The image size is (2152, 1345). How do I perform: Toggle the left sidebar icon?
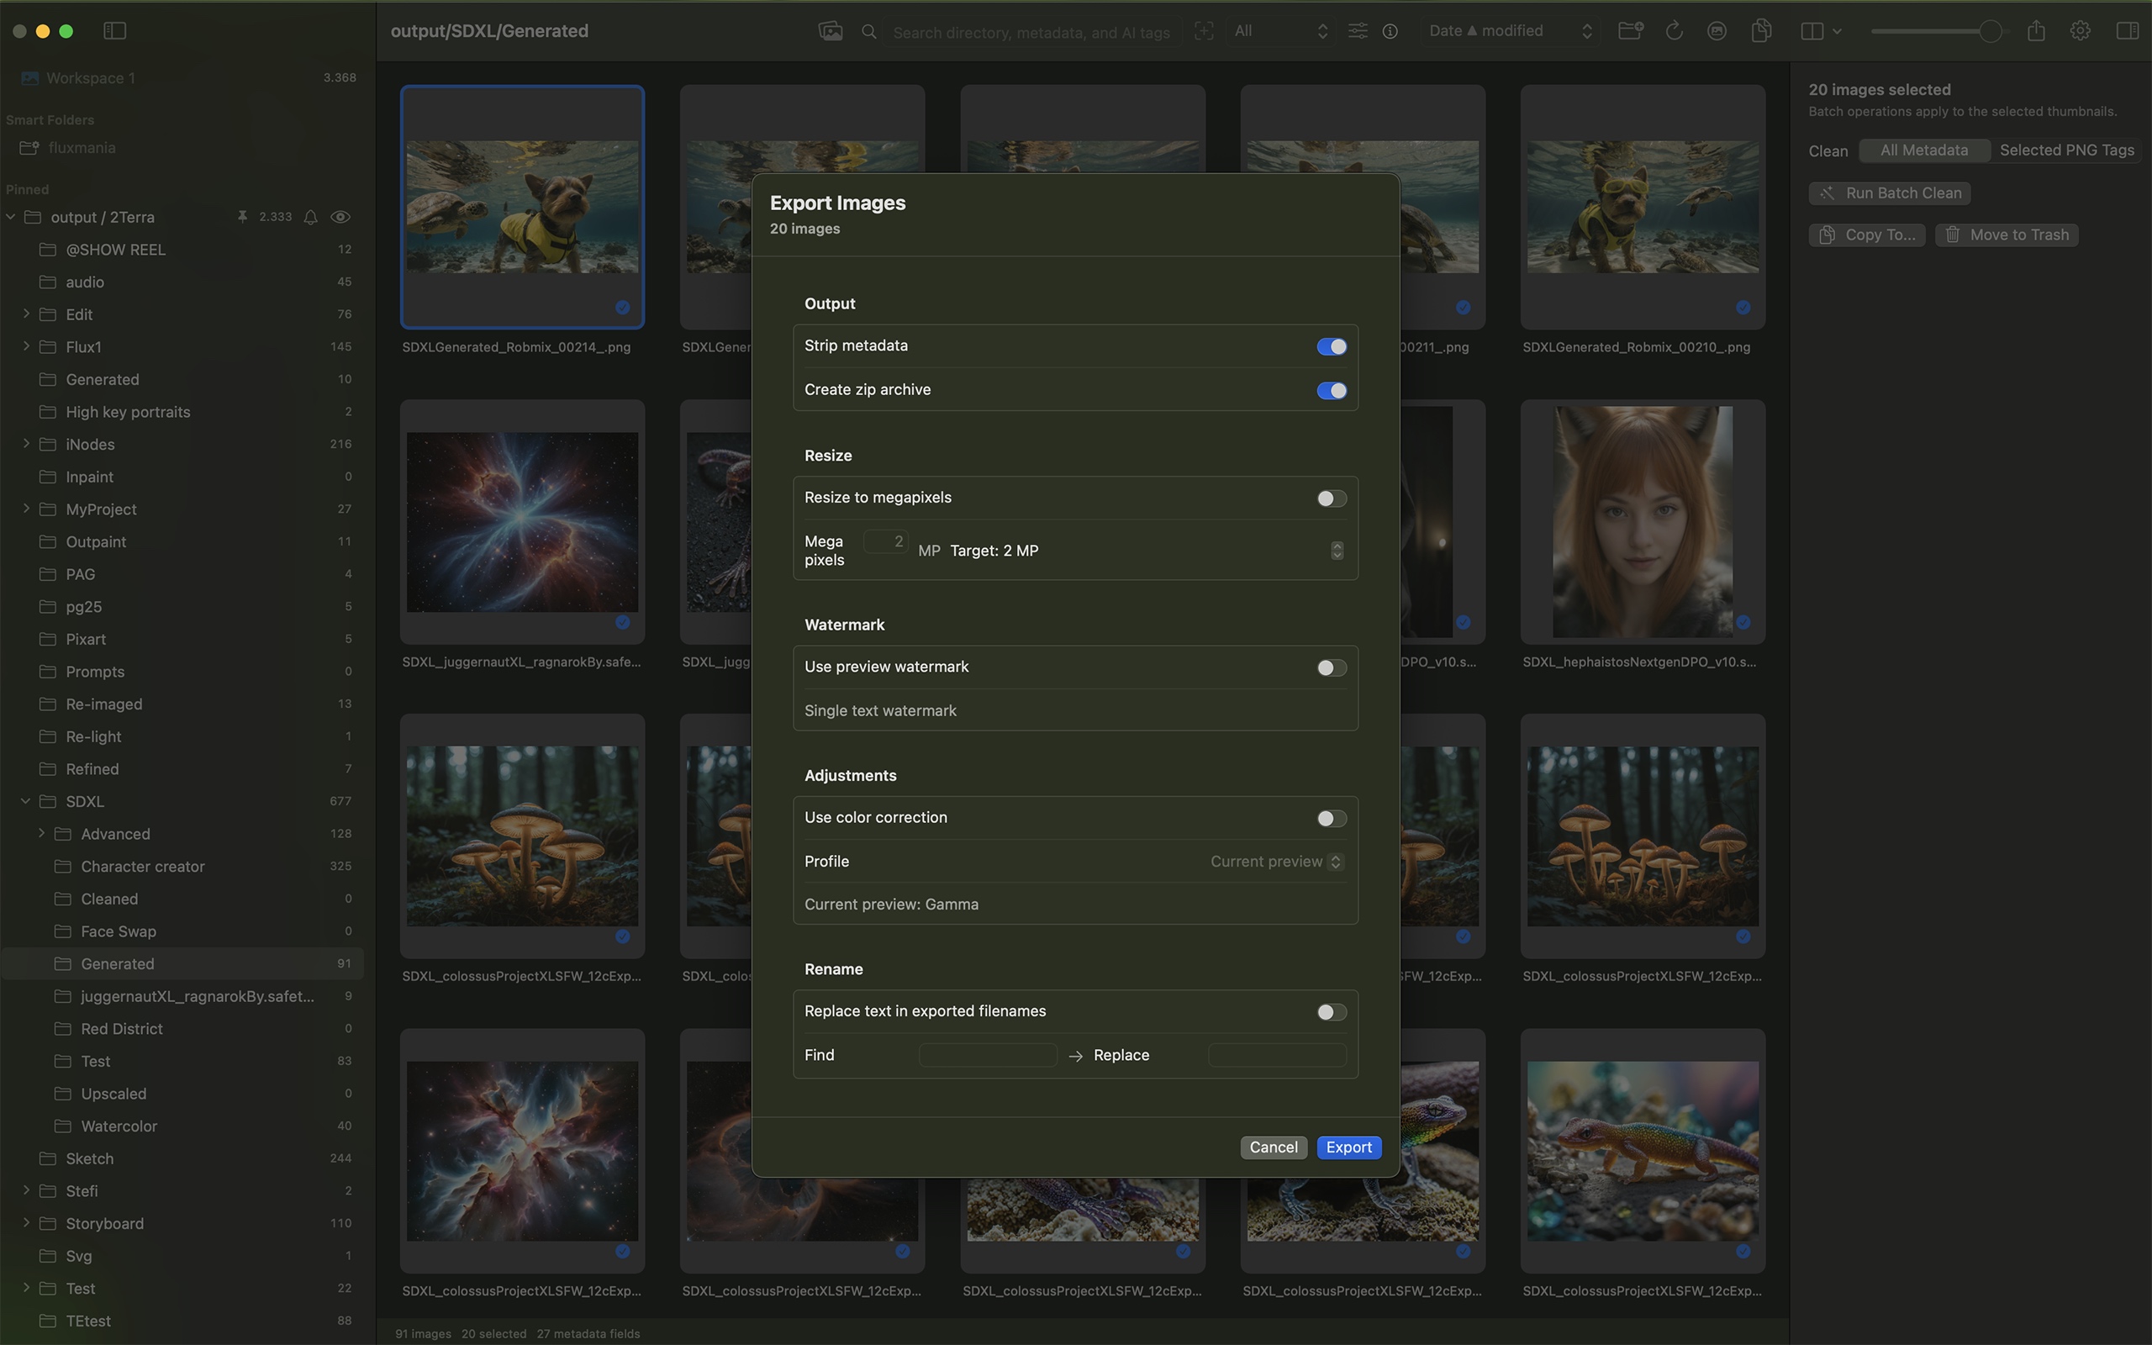pos(114,31)
